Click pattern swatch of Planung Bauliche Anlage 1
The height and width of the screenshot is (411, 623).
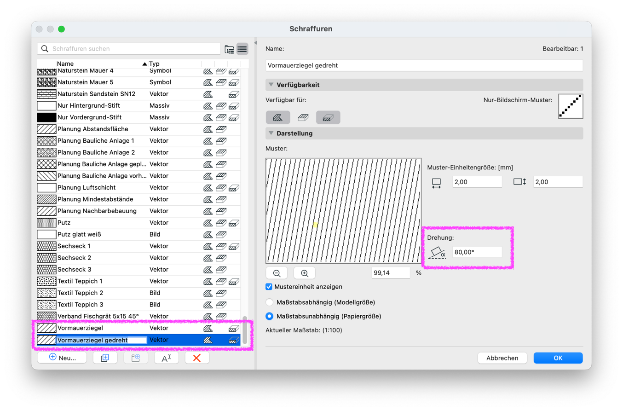[x=46, y=141]
